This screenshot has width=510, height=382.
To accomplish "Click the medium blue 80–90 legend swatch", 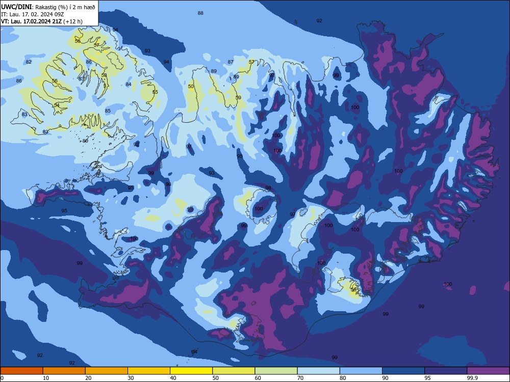I will coord(361,371).
